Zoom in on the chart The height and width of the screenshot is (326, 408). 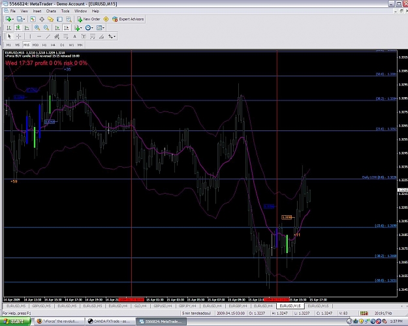(x=37, y=27)
